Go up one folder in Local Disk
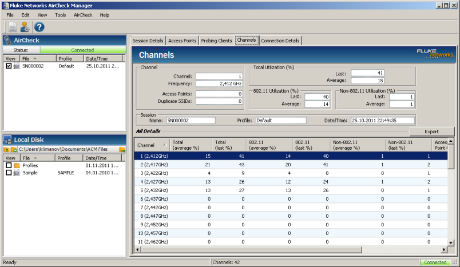Screen dimensions: 460x267 pyautogui.click(x=6, y=149)
